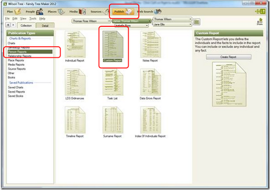
Task: Click the Forward navigation arrow
Action: click(13, 25)
